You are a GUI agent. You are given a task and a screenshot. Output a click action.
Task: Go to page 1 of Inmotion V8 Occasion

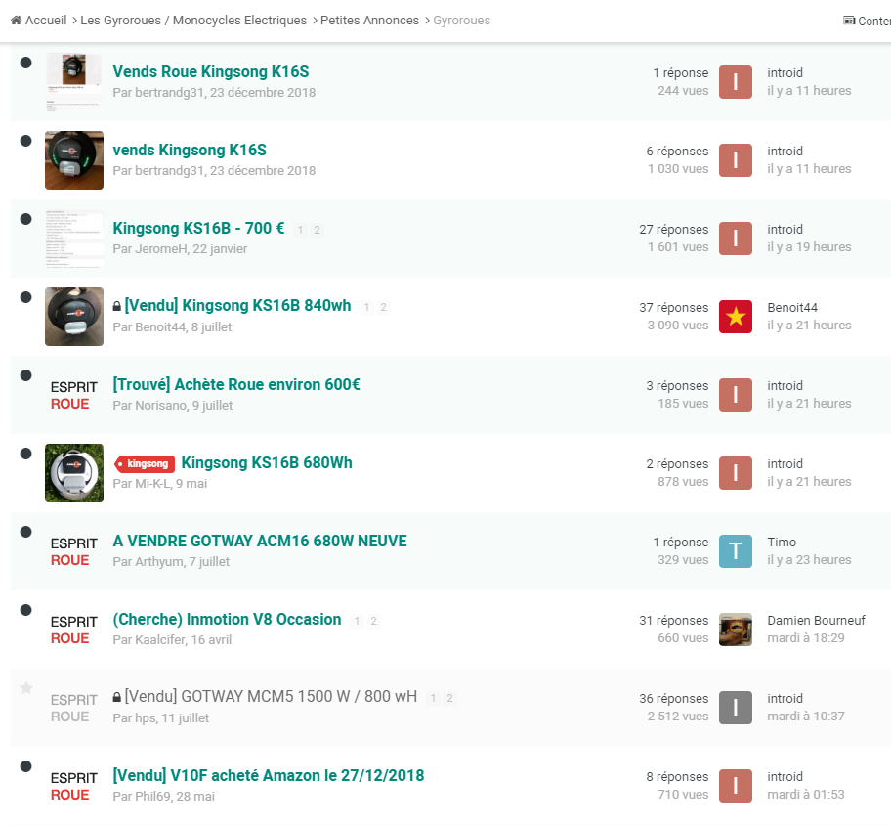click(357, 621)
